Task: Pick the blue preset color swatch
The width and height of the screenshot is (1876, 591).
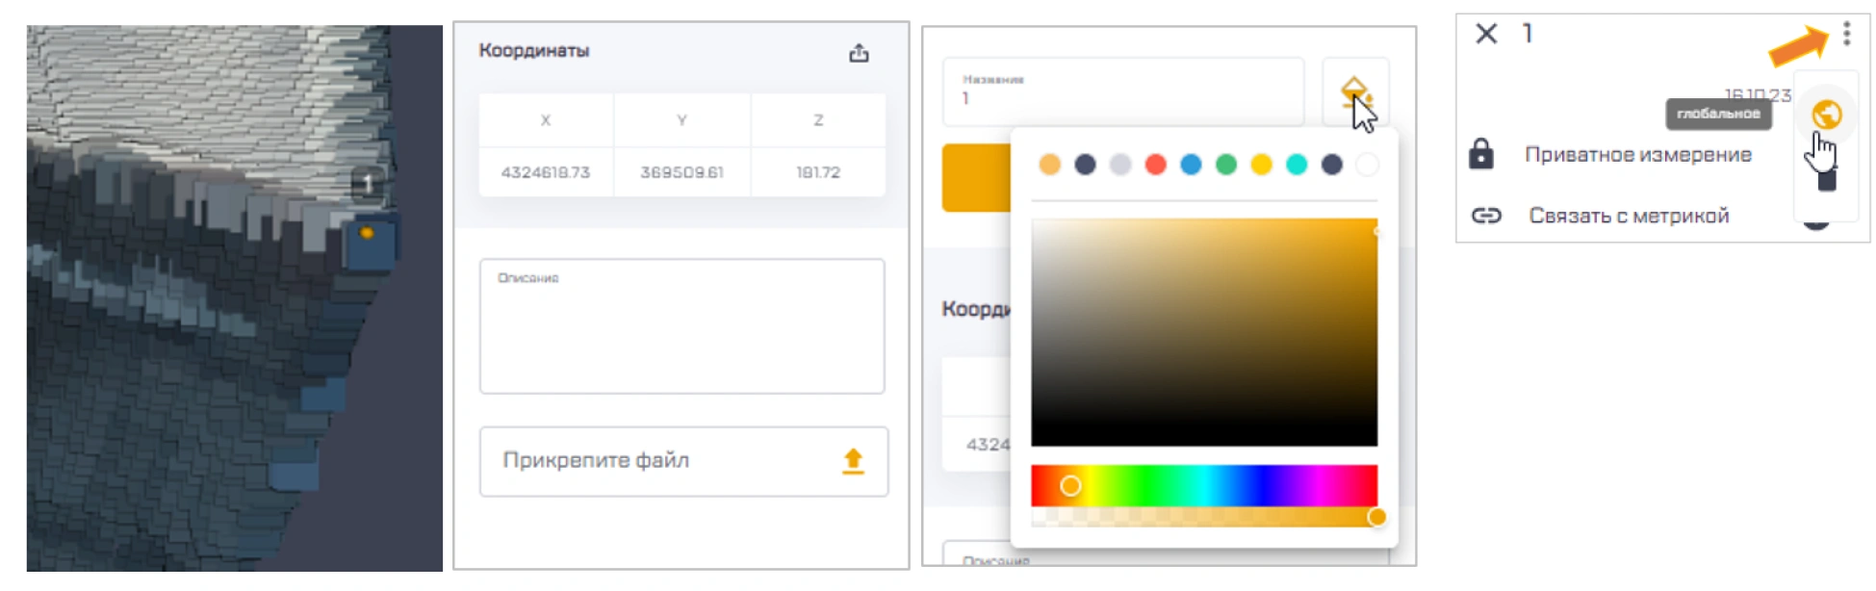Action: pyautogui.click(x=1191, y=165)
